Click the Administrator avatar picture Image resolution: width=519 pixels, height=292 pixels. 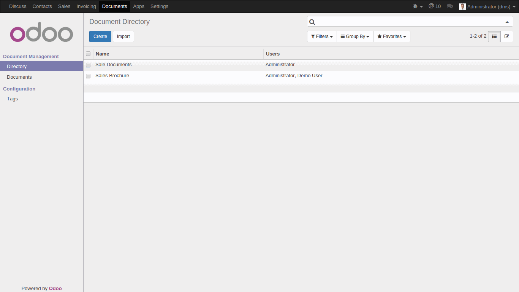pos(462,6)
